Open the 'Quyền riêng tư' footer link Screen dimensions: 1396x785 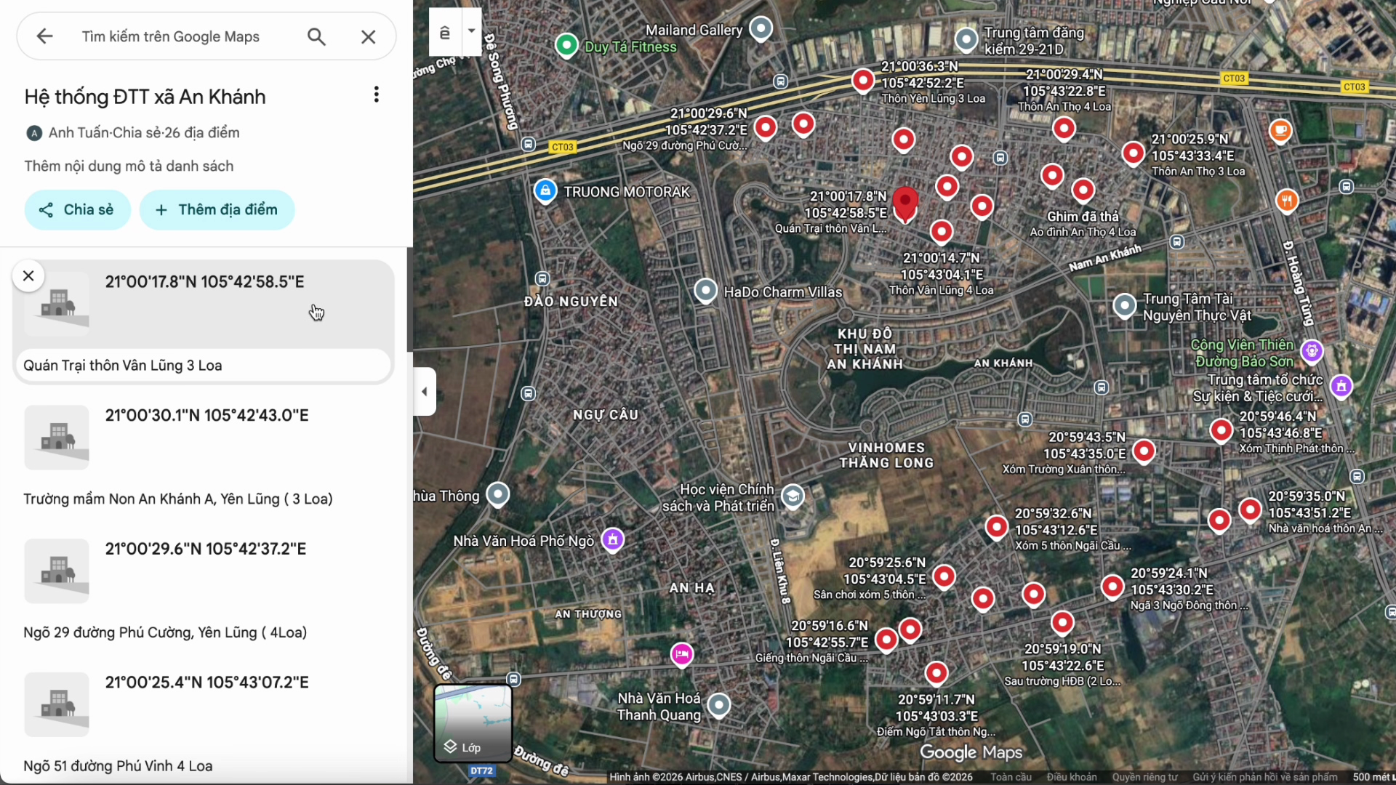click(x=1145, y=777)
